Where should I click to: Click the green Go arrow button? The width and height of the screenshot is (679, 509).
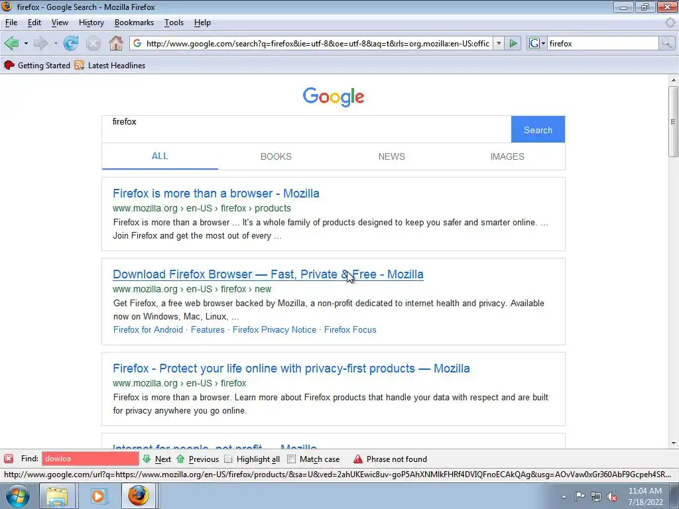[x=513, y=43]
